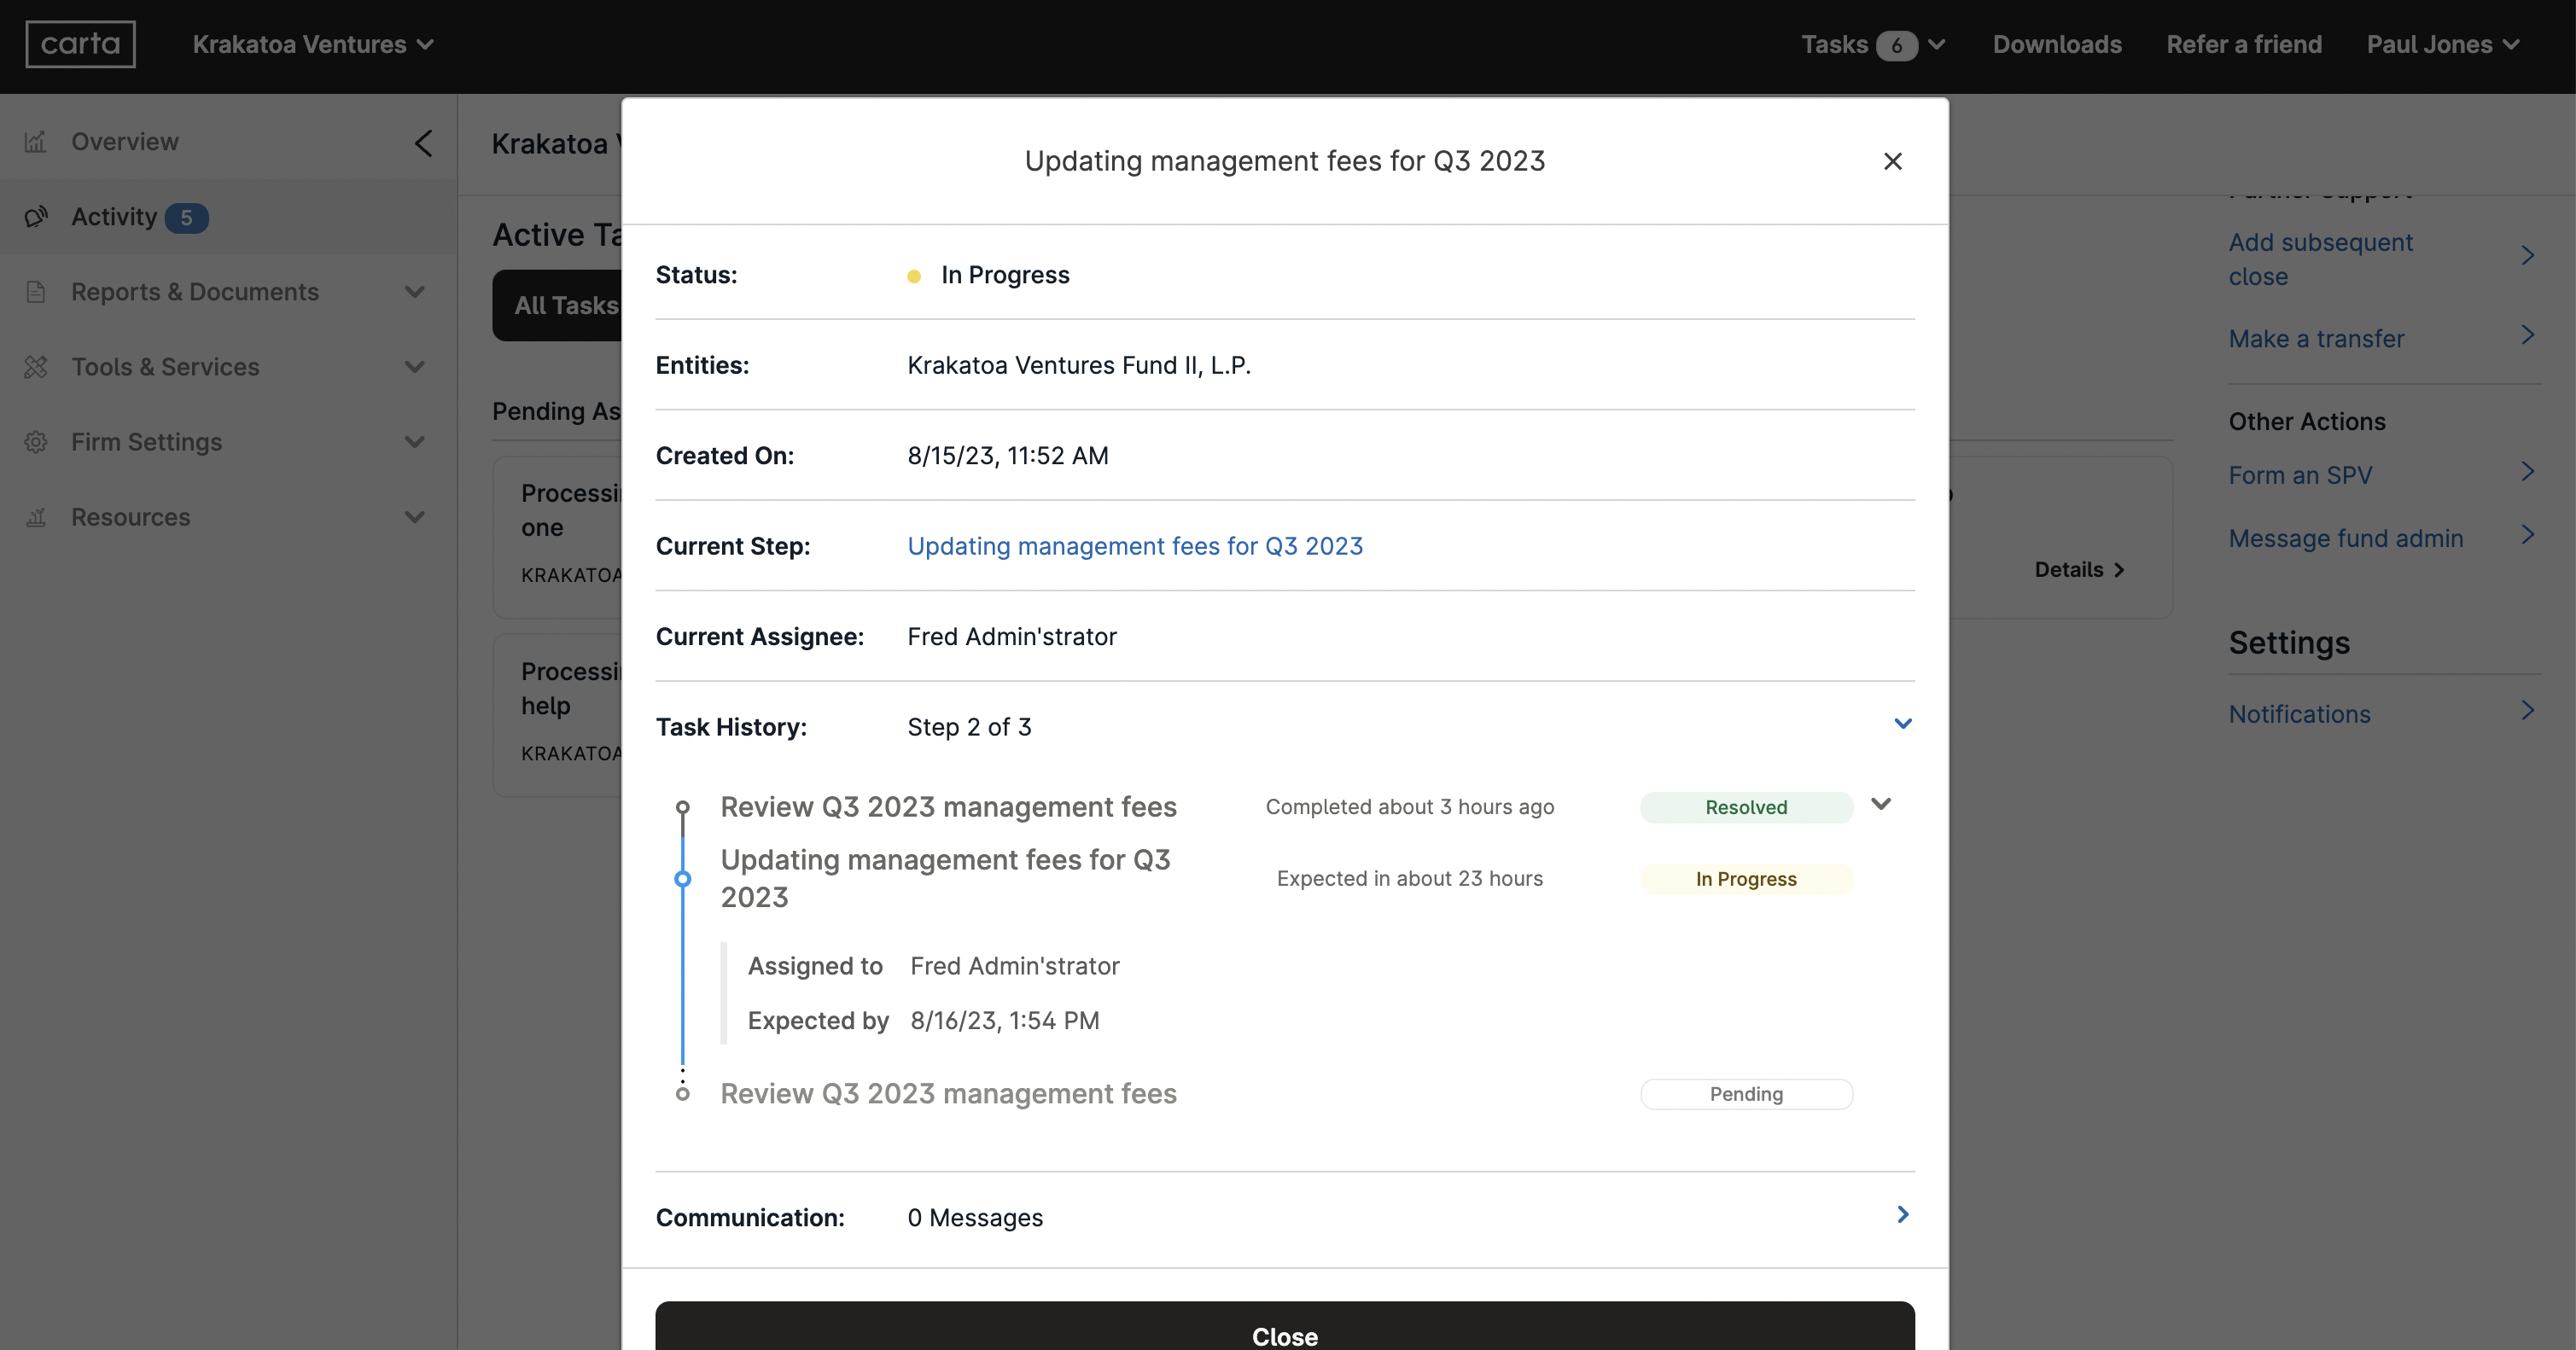Screen dimensions: 2576x1350
Task: Click the Carta logo icon
Action: point(80,44)
